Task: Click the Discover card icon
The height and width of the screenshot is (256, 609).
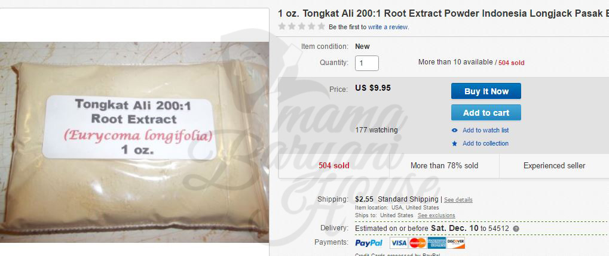Action: coord(455,243)
